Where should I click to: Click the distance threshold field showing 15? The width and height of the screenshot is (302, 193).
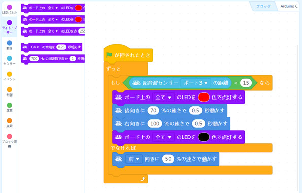click(x=246, y=83)
